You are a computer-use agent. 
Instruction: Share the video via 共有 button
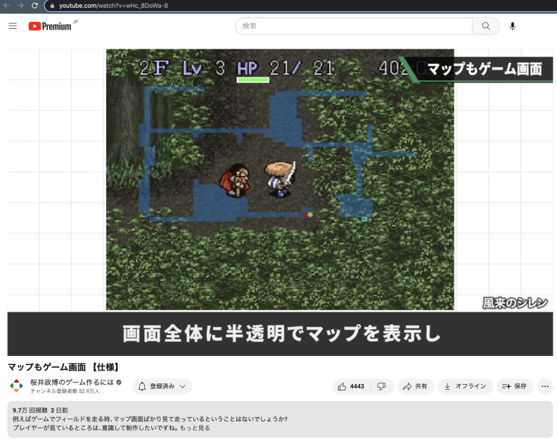[415, 386]
